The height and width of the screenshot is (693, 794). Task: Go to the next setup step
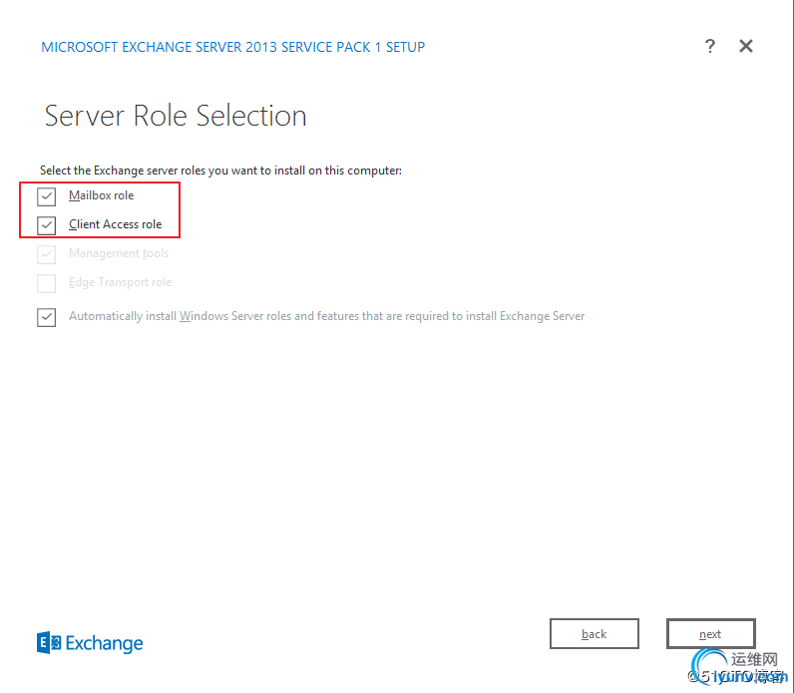point(710,633)
